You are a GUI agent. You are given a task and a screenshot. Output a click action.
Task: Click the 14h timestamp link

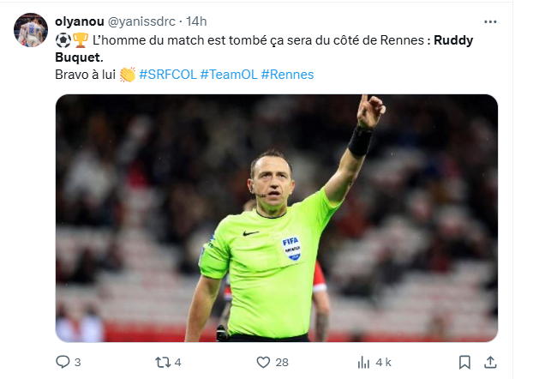click(196, 21)
